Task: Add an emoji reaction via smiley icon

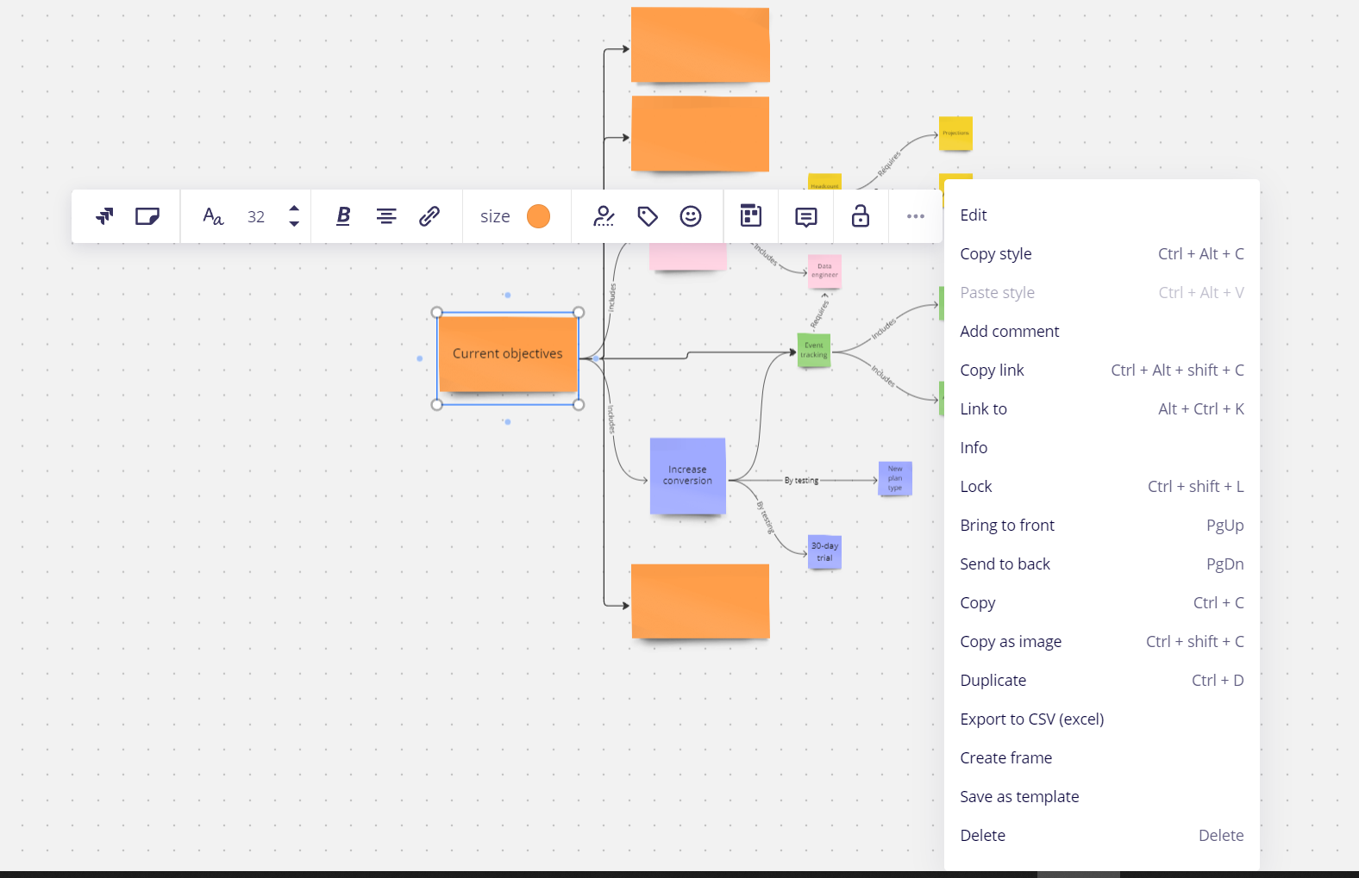Action: point(691,216)
